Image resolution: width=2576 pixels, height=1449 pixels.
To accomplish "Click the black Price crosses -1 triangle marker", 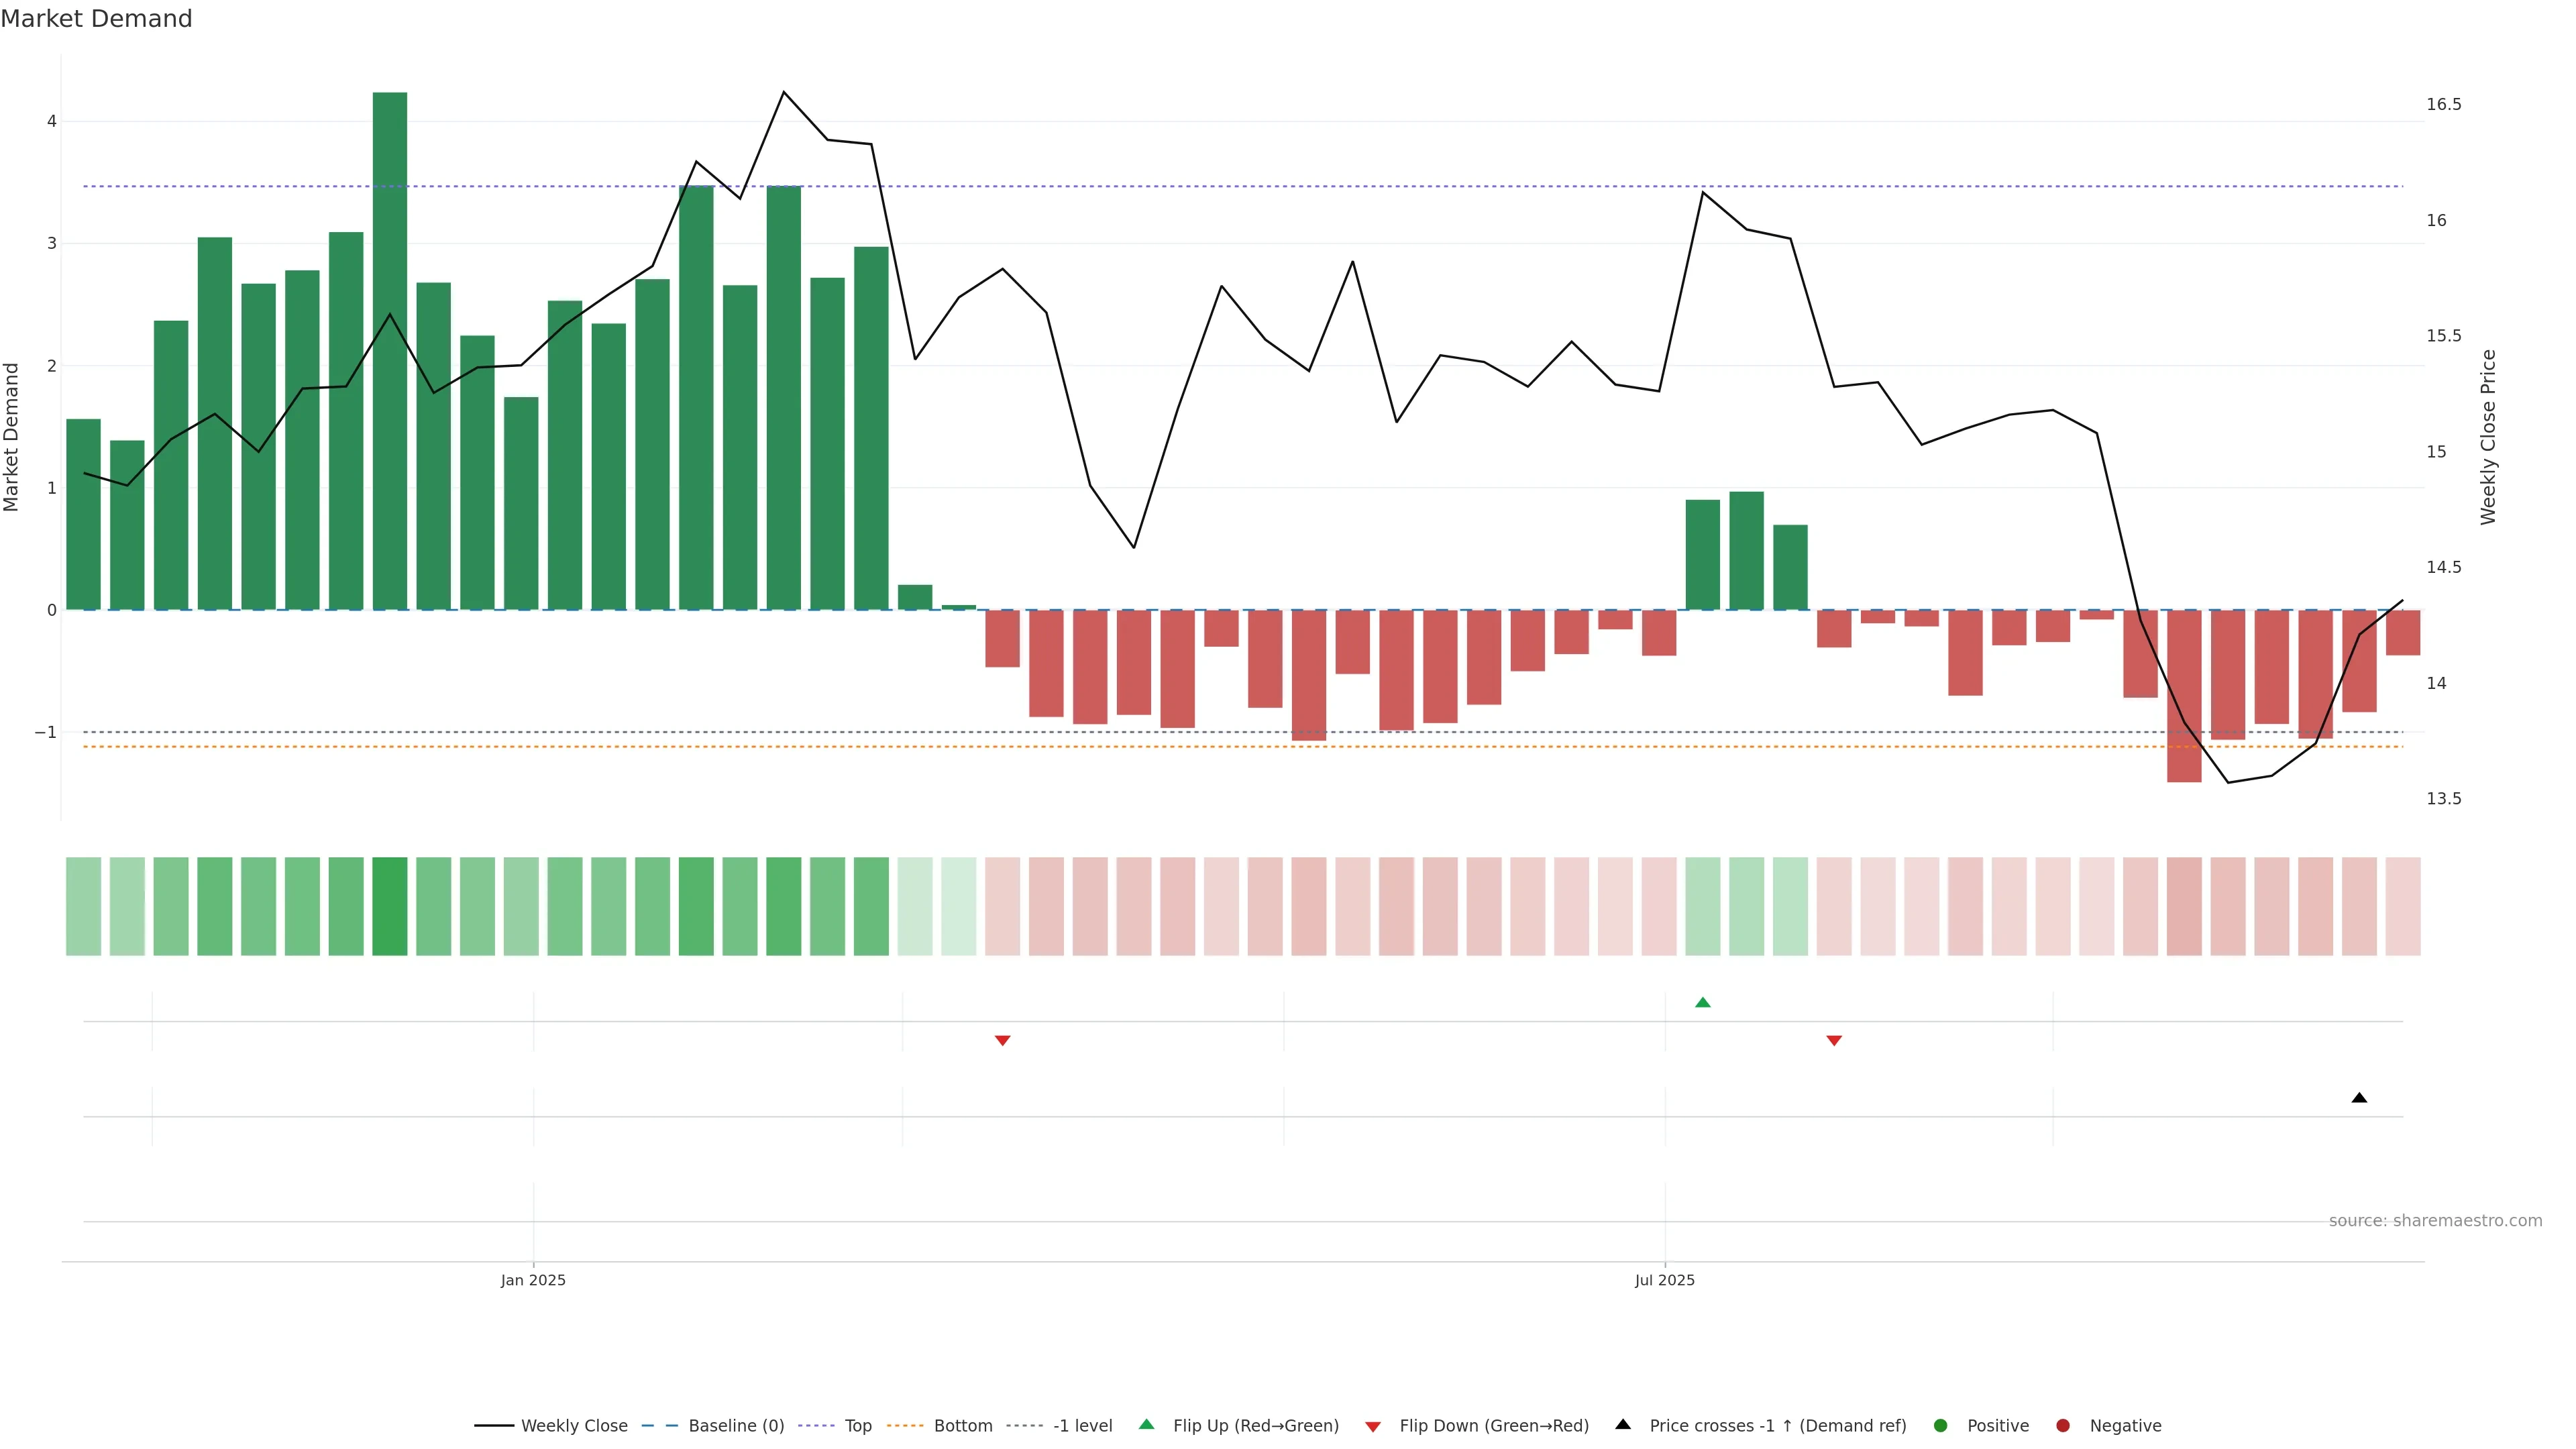I will coord(2359,1098).
